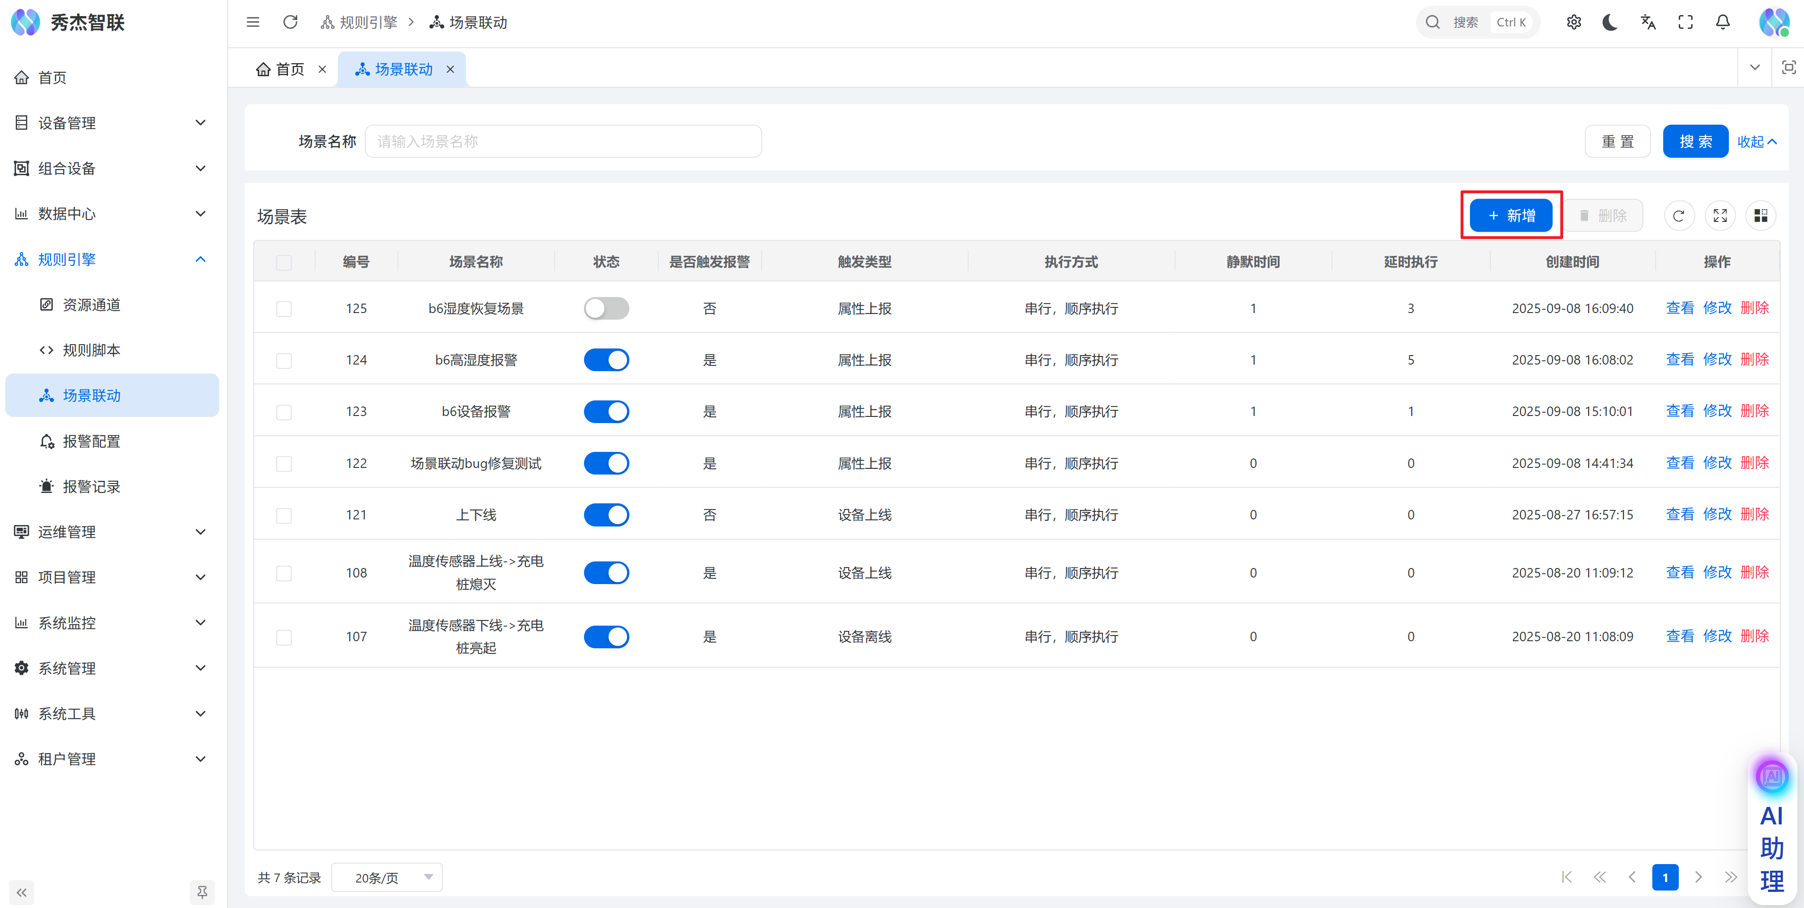Collapse the search panel via 收起
This screenshot has width=1804, height=908.
1756,141
